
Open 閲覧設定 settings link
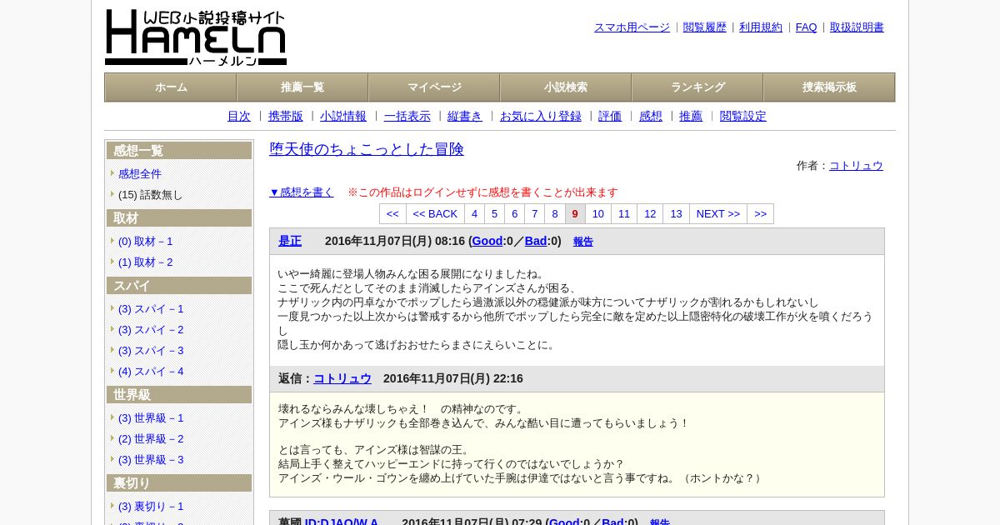tap(743, 117)
